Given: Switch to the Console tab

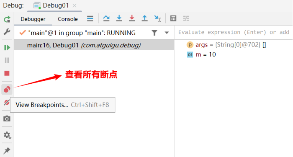Looking at the screenshot, I should [68, 19].
